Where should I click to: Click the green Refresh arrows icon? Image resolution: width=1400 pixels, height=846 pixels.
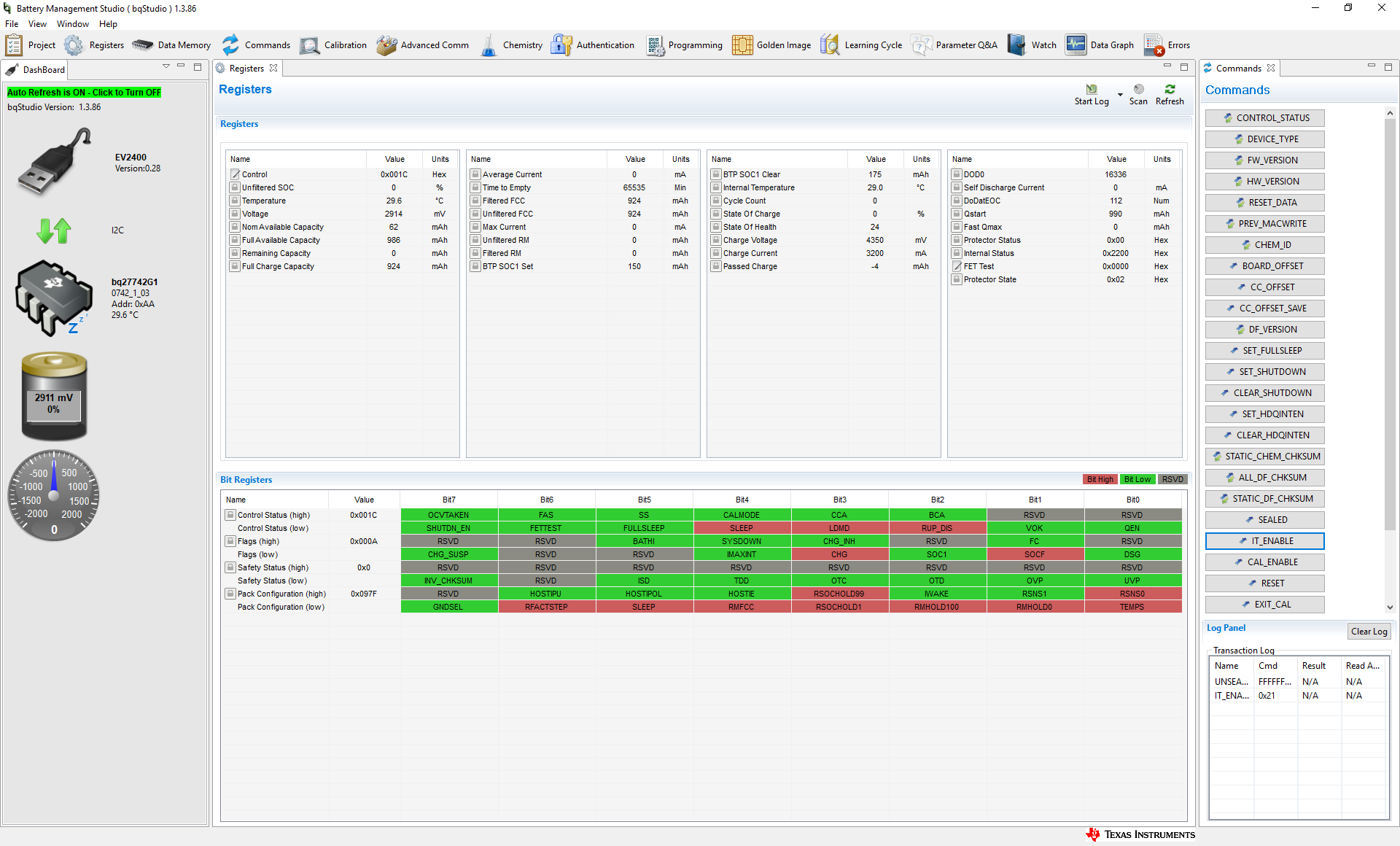pyautogui.click(x=1170, y=90)
